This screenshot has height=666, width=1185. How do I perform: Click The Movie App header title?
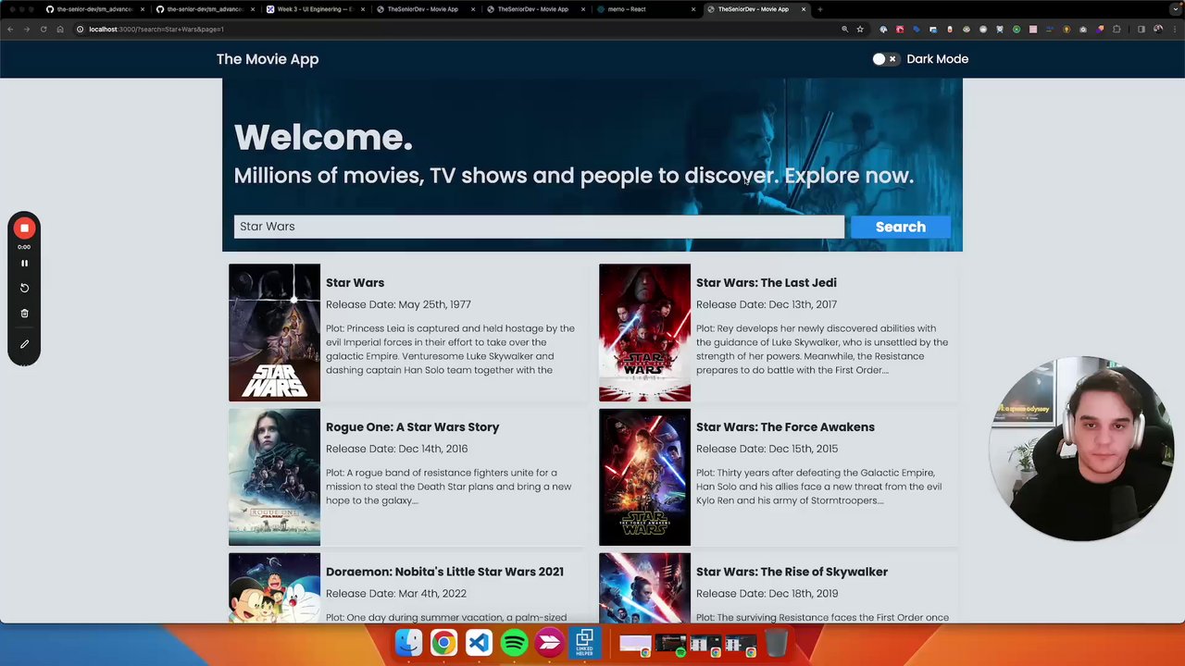pyautogui.click(x=268, y=59)
